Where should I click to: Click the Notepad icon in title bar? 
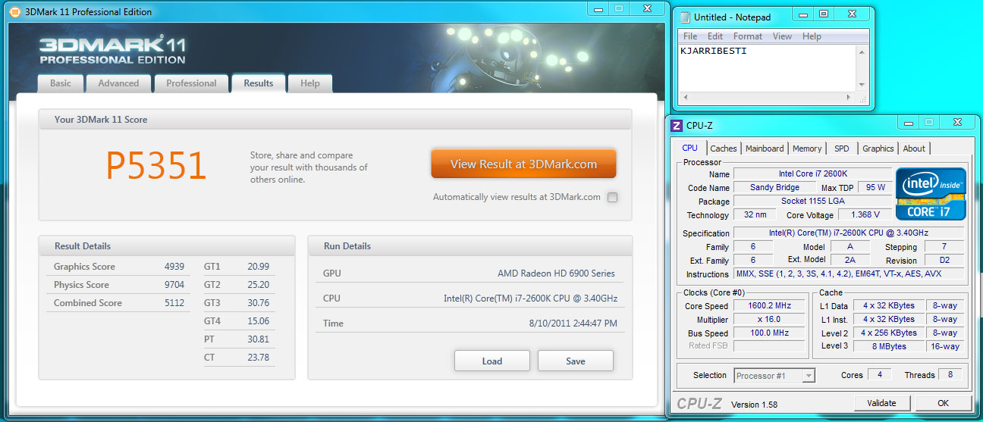tap(684, 17)
